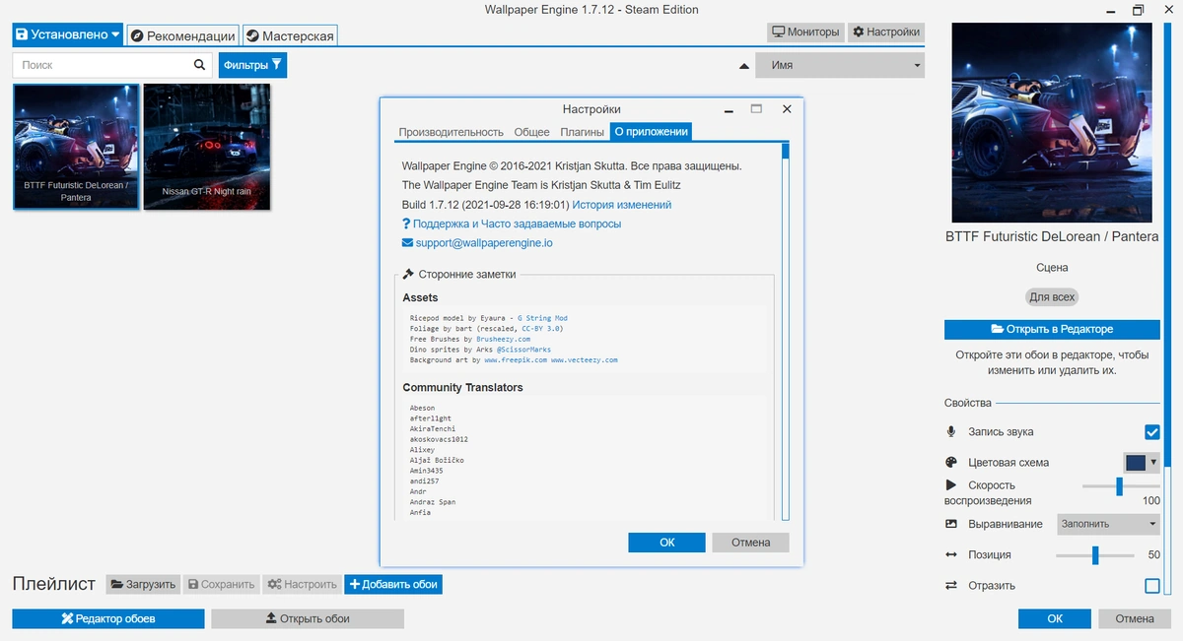
Task: Click the Скорость воспроизведения slider
Action: (x=1121, y=485)
